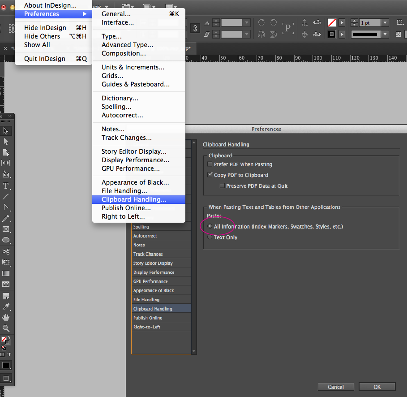Select the Eyedropper tool
Screen dimensions: 407x397
pos(6,307)
